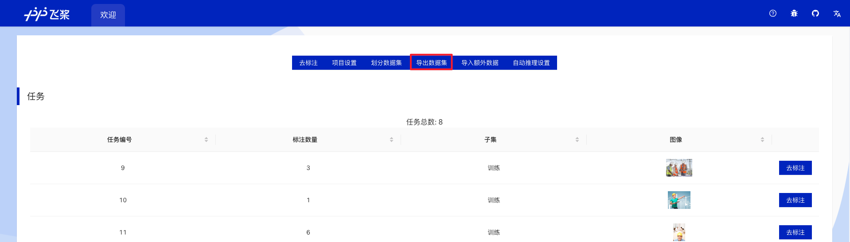The width and height of the screenshot is (850, 242).
Task: Click 去标注 button for task 10
Action: point(795,200)
